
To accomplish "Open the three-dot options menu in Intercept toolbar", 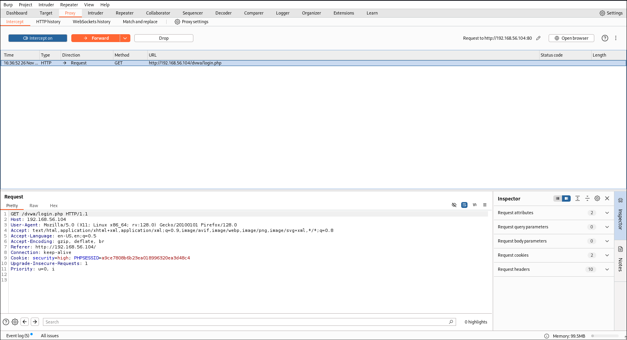I will click(616, 38).
